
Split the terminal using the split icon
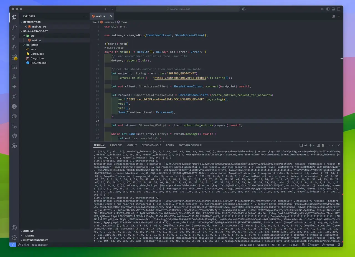pyautogui.click(x=318, y=145)
